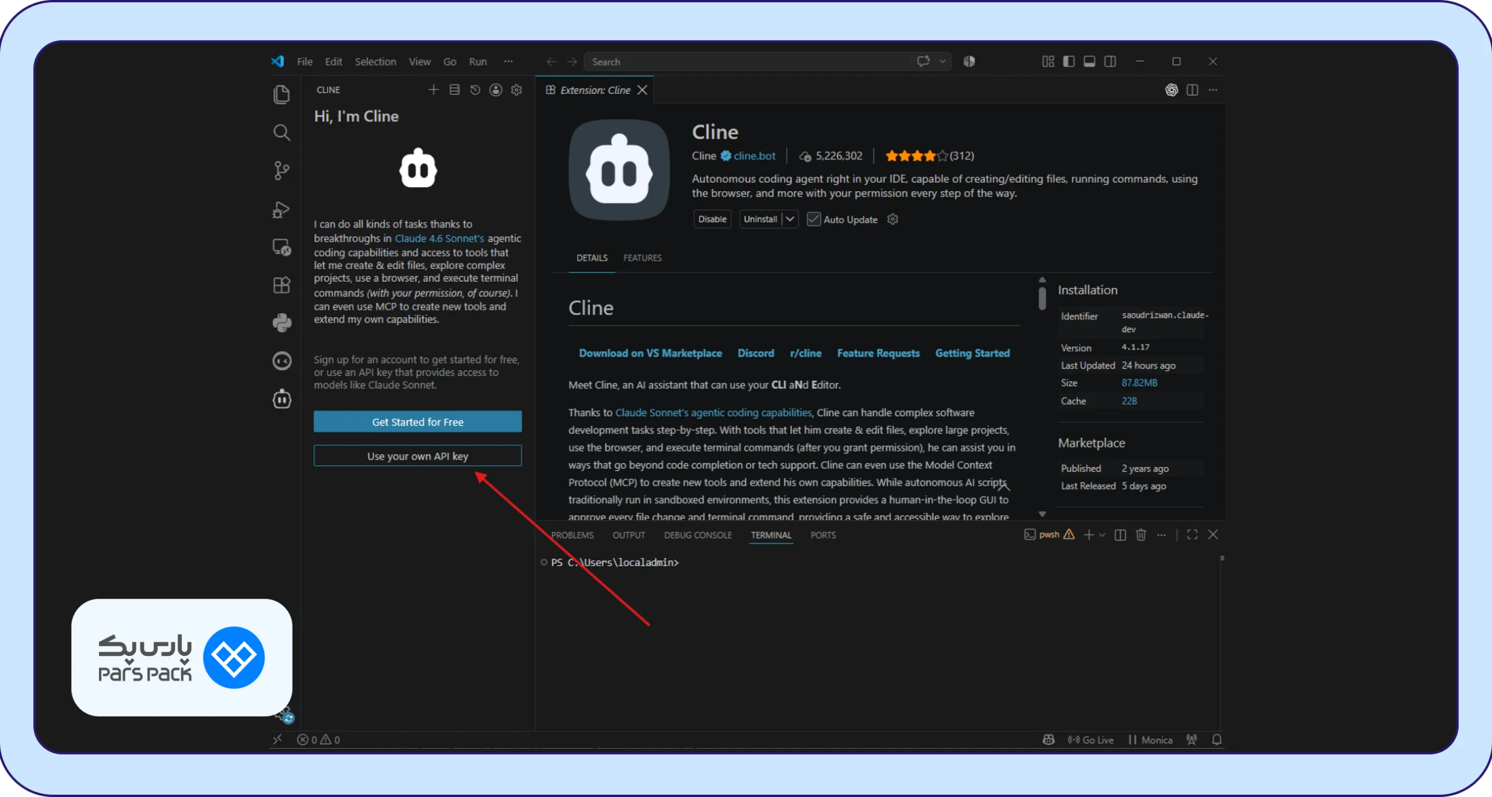This screenshot has width=1492, height=797.
Task: Open the Claude 4.6 Sonnet's link
Action: pos(439,238)
